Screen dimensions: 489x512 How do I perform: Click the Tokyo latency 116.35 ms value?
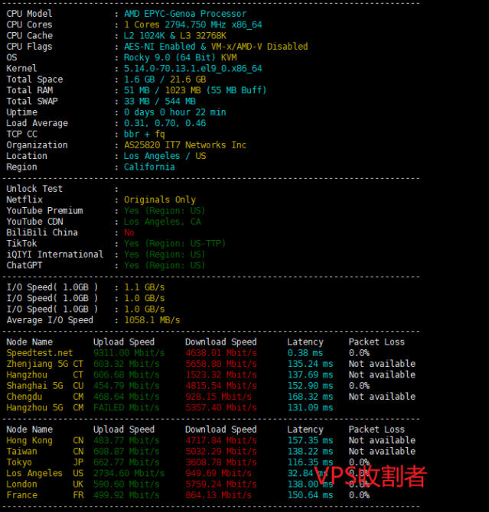point(310,462)
